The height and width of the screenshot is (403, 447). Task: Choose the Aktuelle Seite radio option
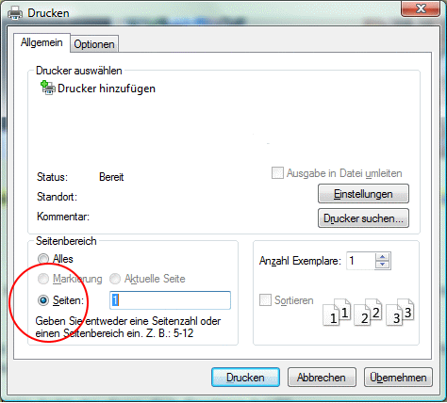tap(115, 279)
